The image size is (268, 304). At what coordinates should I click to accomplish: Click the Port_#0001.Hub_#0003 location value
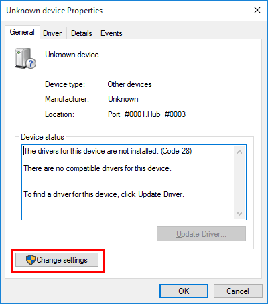[x=147, y=114]
